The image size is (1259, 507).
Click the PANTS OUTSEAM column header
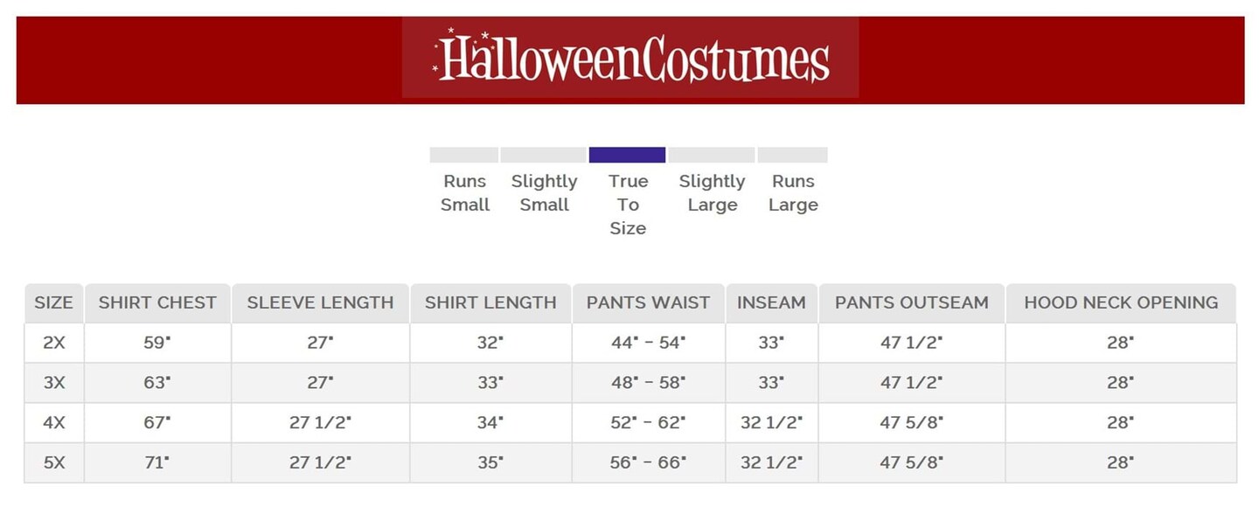point(912,302)
